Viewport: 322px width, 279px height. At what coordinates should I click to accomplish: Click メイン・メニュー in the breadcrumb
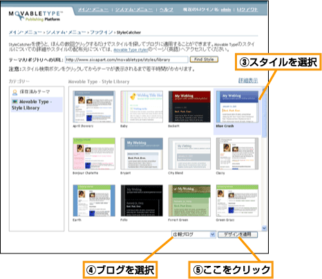(x=26, y=32)
